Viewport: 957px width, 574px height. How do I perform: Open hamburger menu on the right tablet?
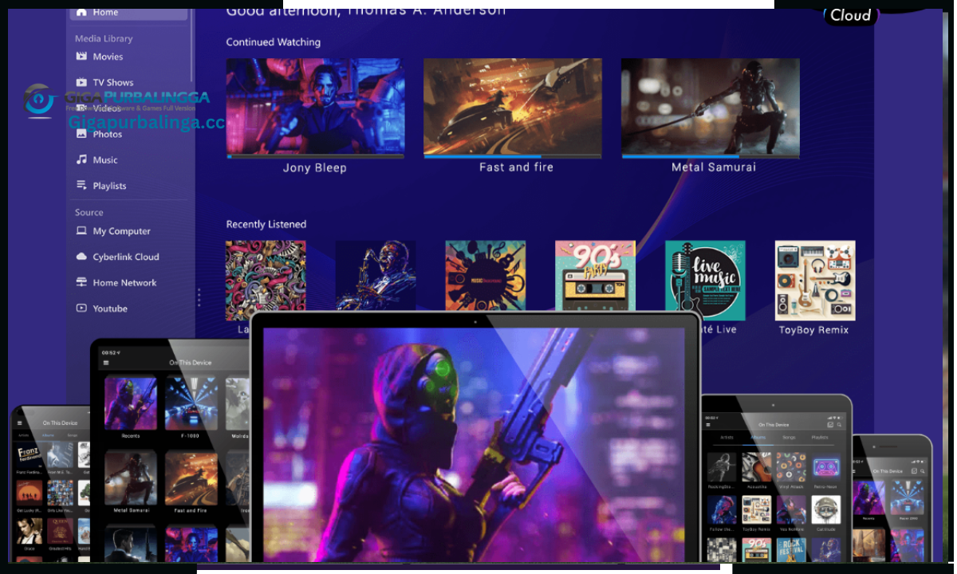[x=708, y=425]
